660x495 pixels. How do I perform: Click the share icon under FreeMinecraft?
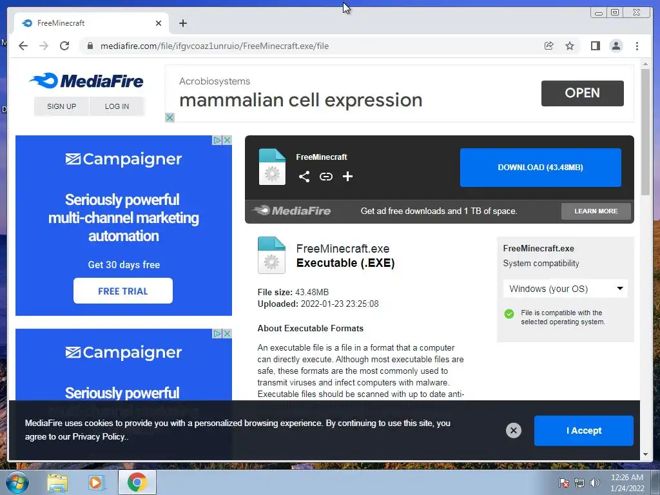(304, 177)
